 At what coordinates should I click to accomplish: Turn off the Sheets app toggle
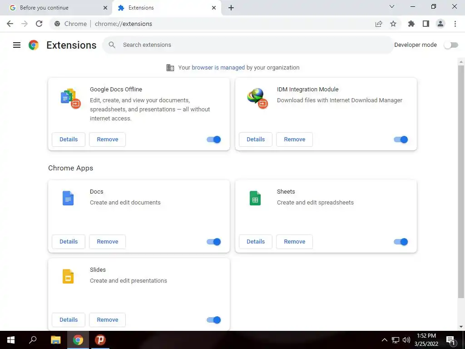point(401,242)
